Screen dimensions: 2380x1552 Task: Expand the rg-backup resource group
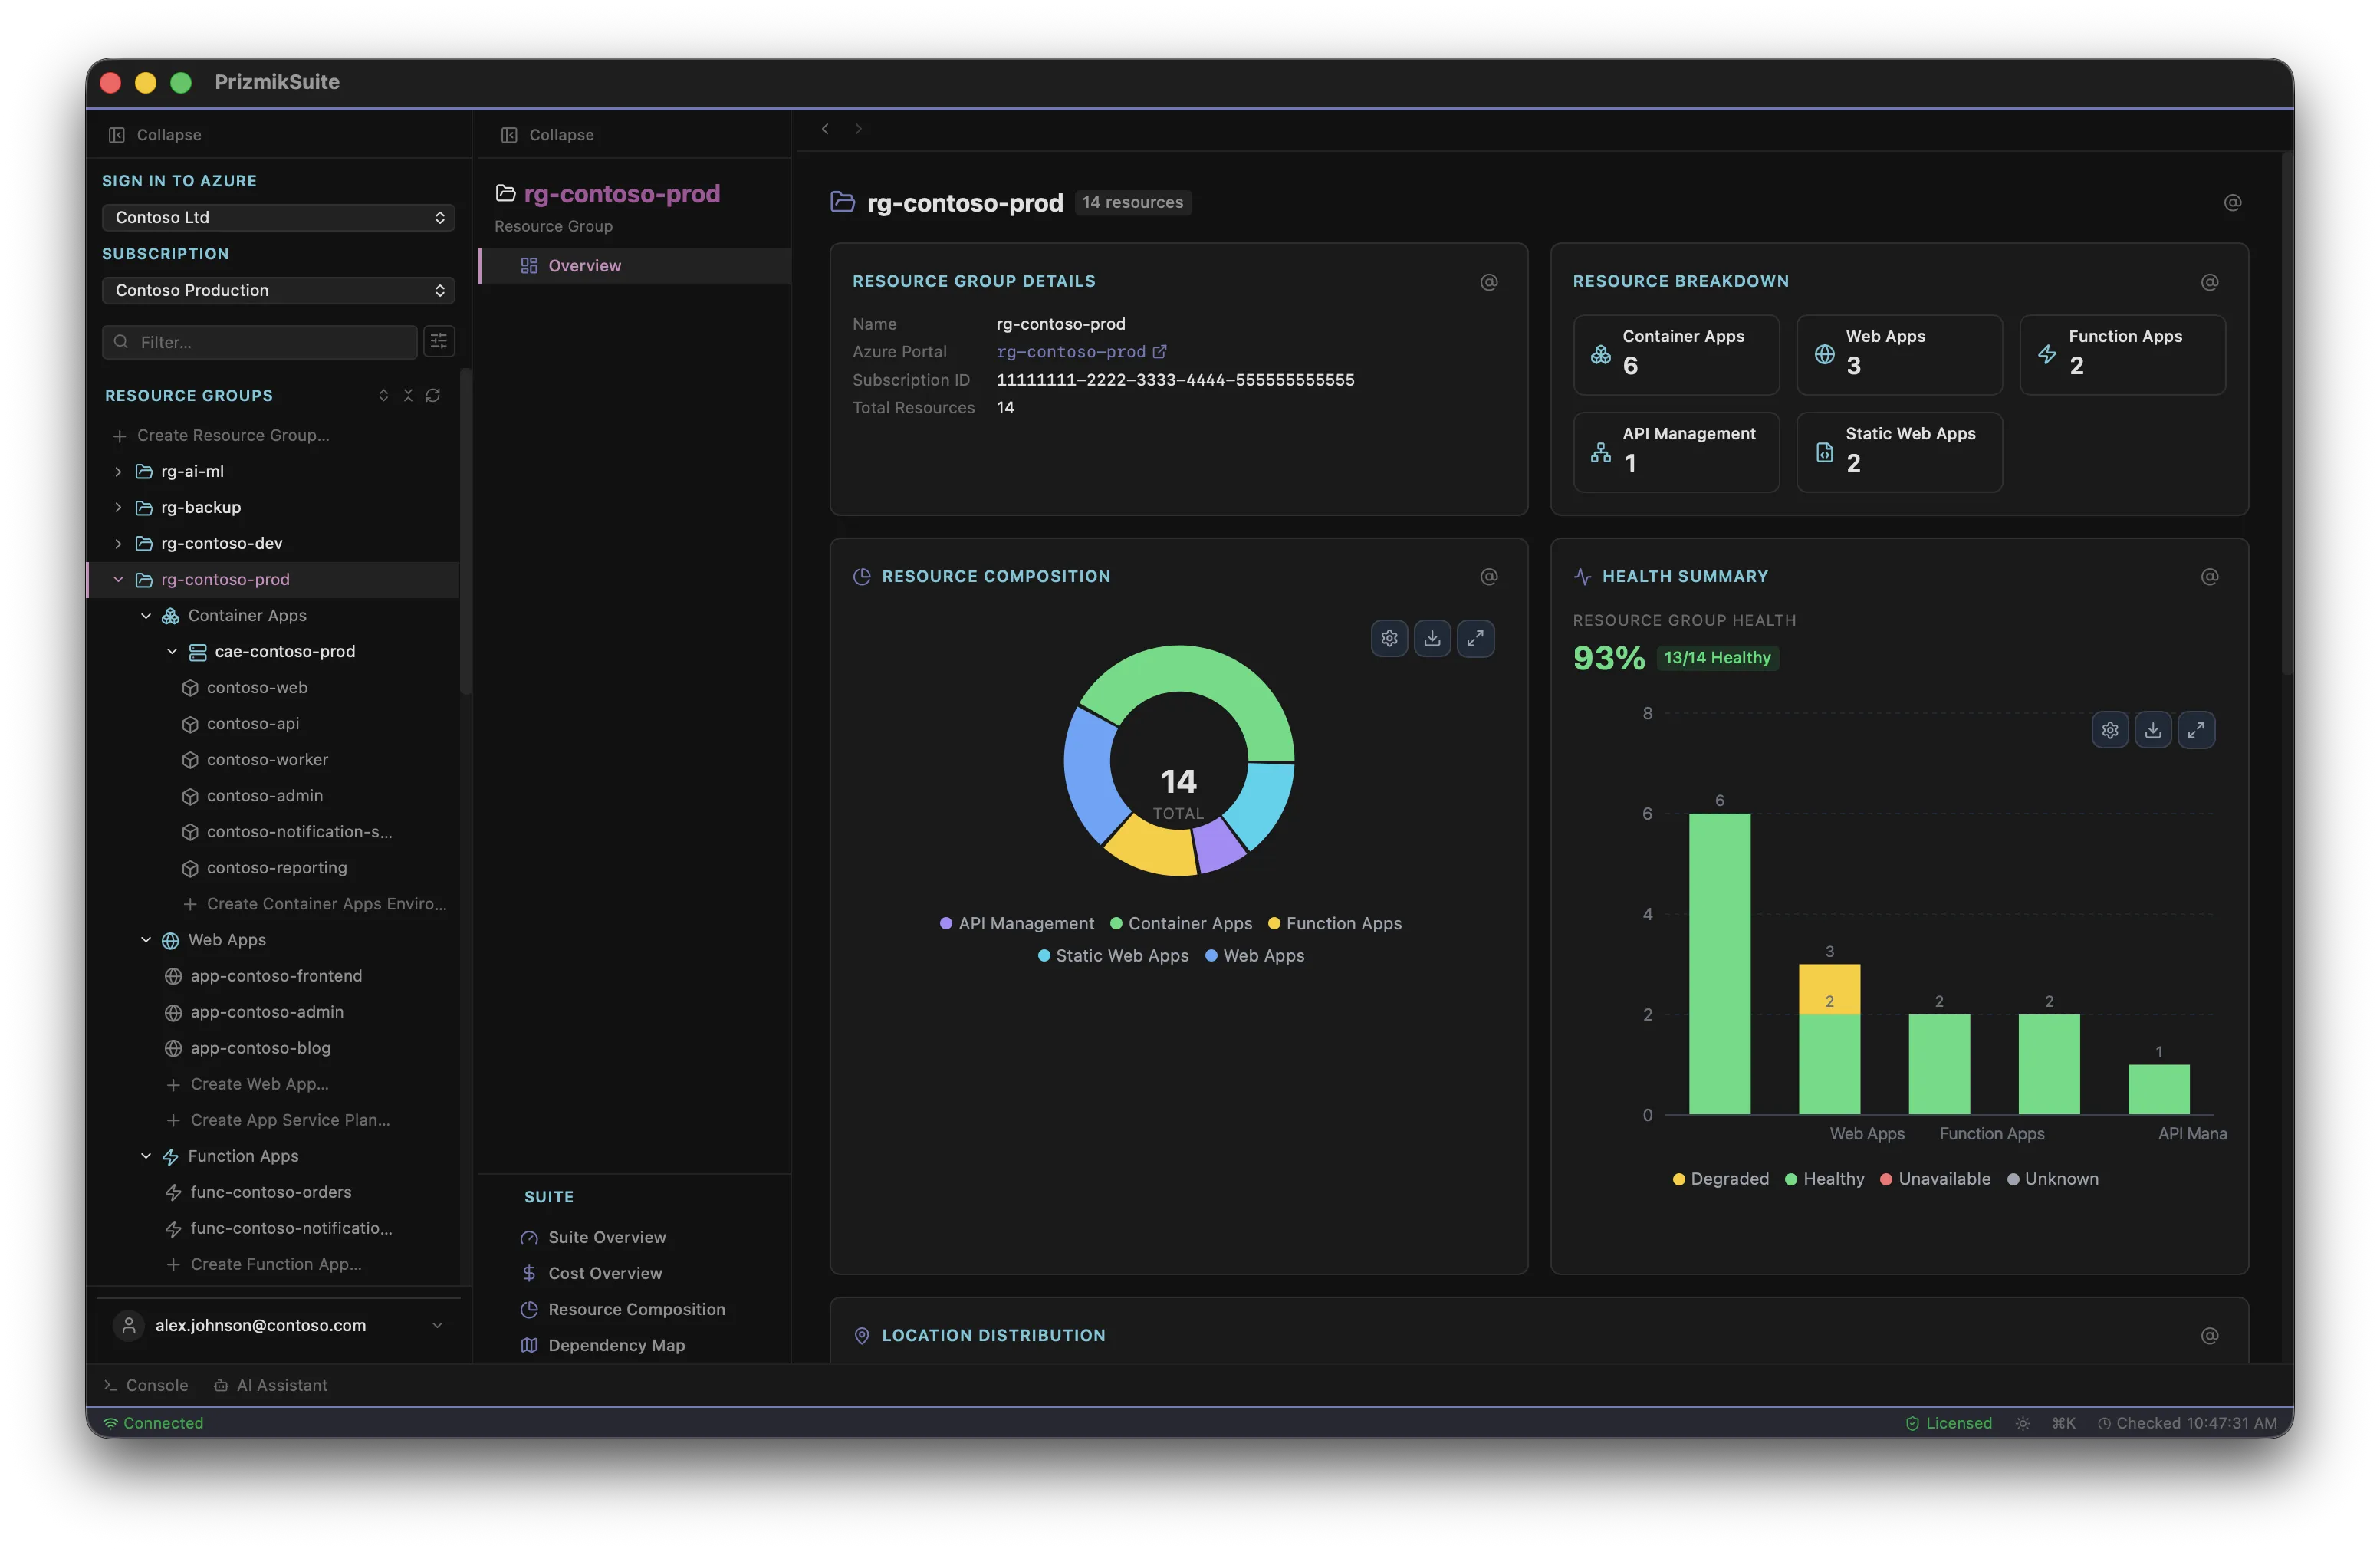coord(117,507)
